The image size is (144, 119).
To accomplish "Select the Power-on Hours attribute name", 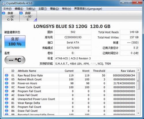I will point(27,83).
